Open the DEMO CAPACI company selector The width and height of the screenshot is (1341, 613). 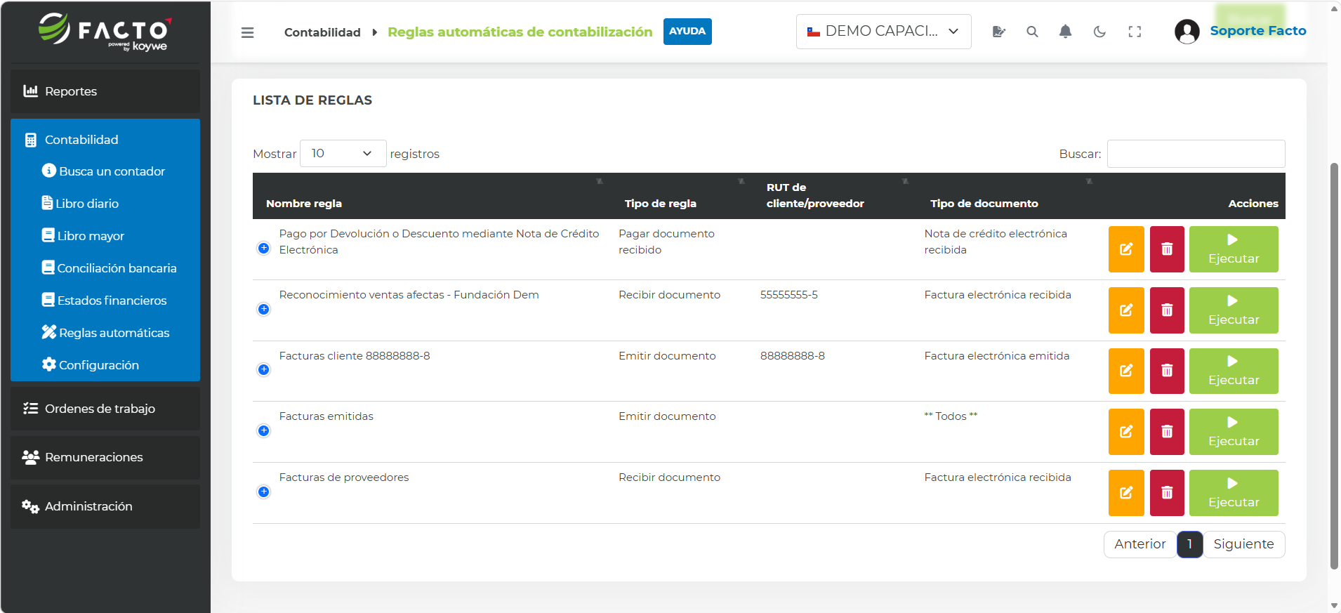click(x=883, y=32)
